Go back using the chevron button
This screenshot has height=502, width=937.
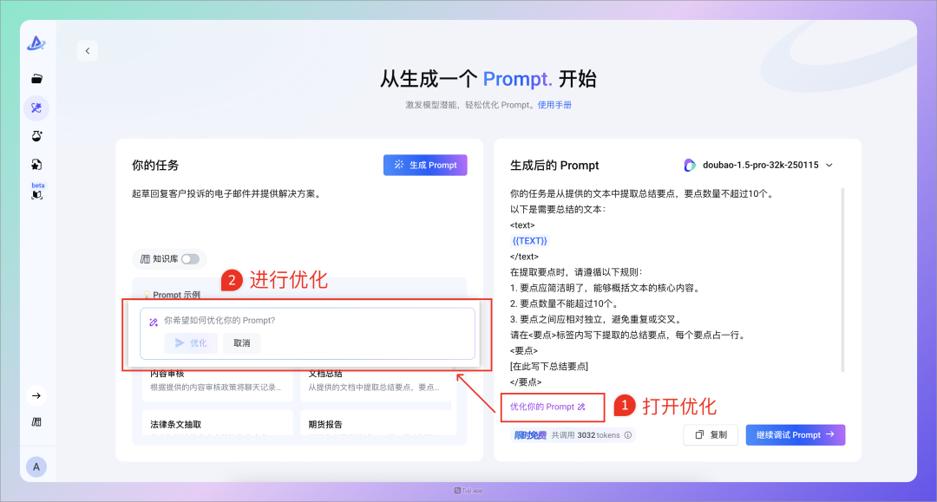pyautogui.click(x=88, y=51)
